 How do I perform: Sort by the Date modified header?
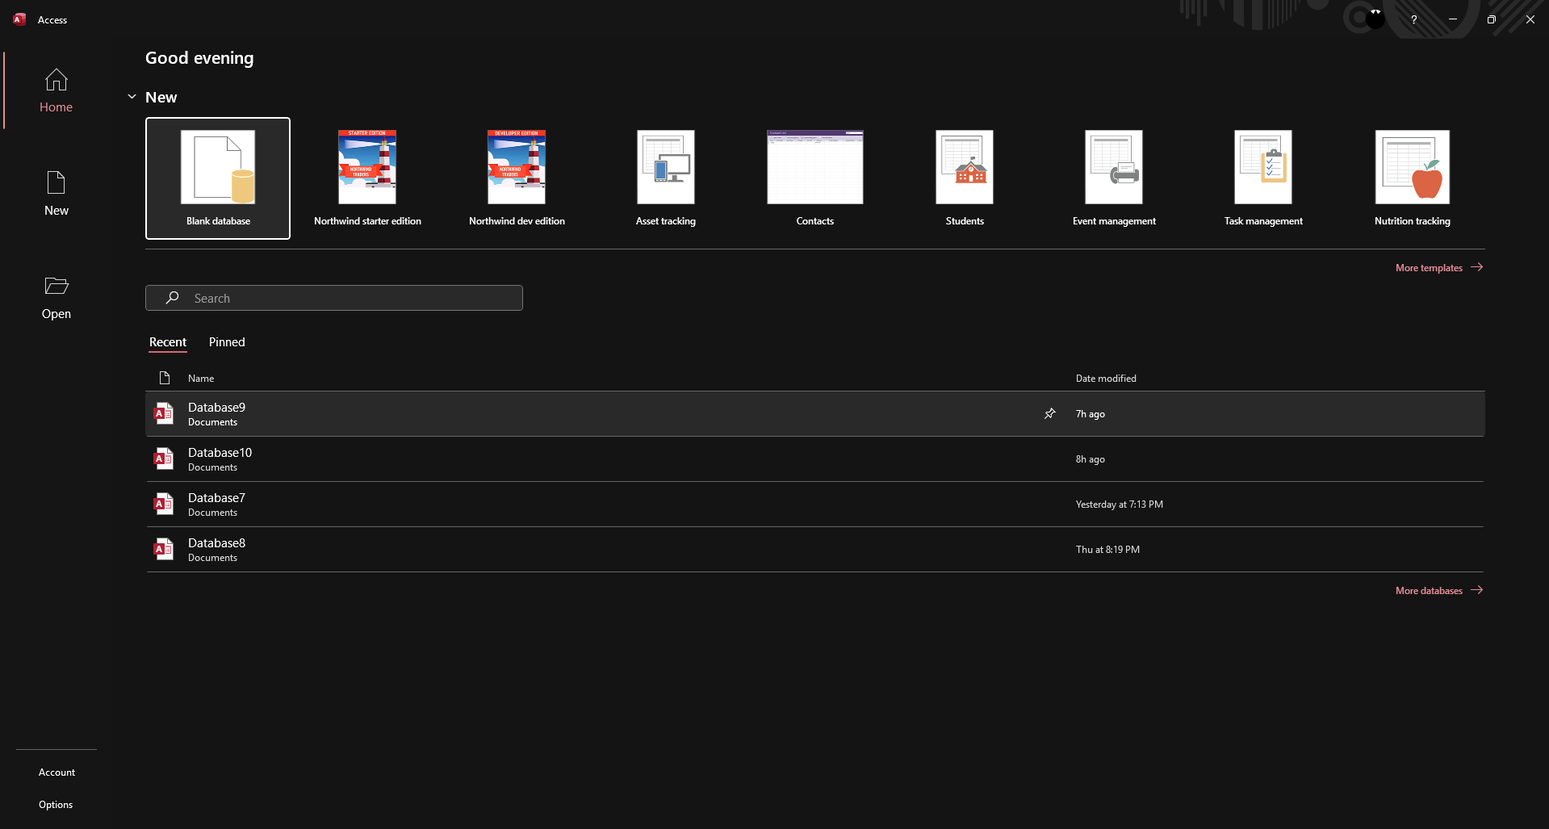pyautogui.click(x=1106, y=379)
